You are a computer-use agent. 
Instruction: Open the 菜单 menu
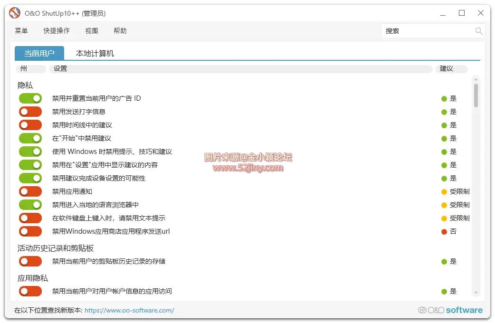coord(21,30)
